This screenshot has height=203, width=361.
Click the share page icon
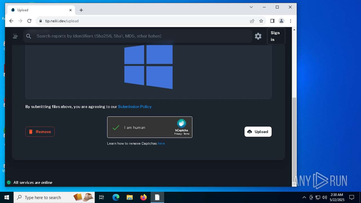(252, 21)
